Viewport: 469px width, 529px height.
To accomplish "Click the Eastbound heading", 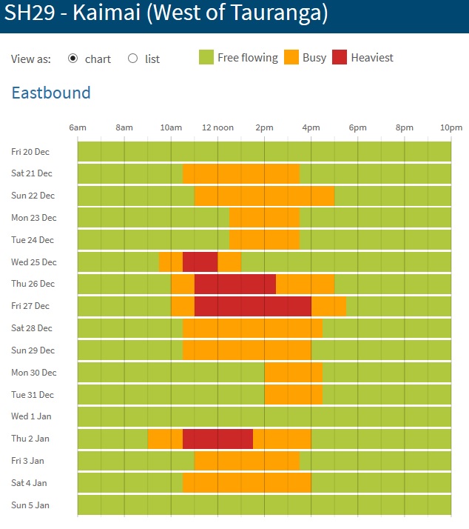I will [51, 93].
